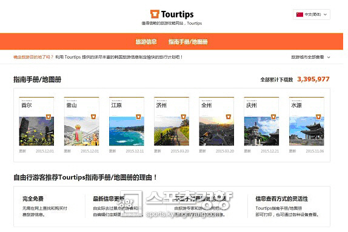Open the 庆州 guidebook cover

point(261,121)
